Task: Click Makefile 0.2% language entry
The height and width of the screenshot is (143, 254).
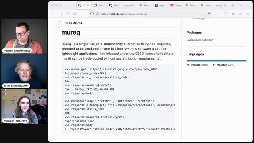Action: click(223, 65)
